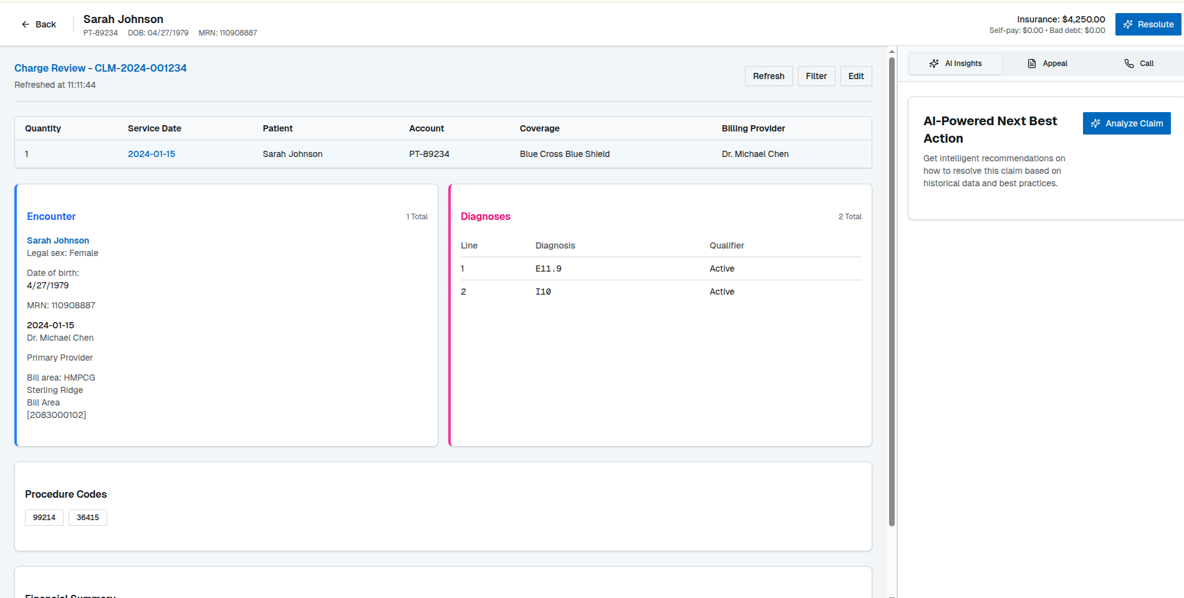Click the Insurance: $4,250.00 balance
This screenshot has height=598, width=1184.
1061,19
